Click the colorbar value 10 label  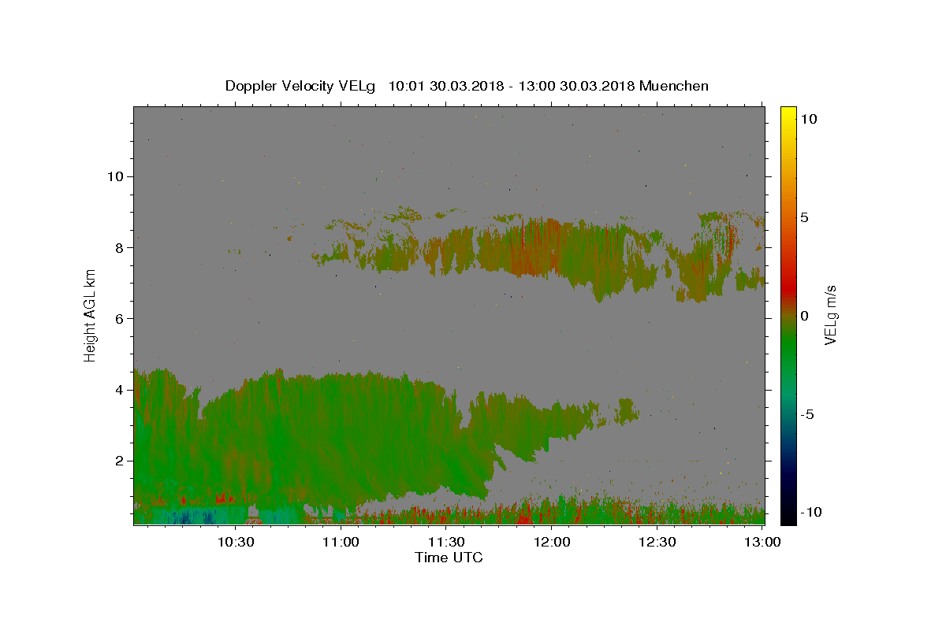[808, 118]
